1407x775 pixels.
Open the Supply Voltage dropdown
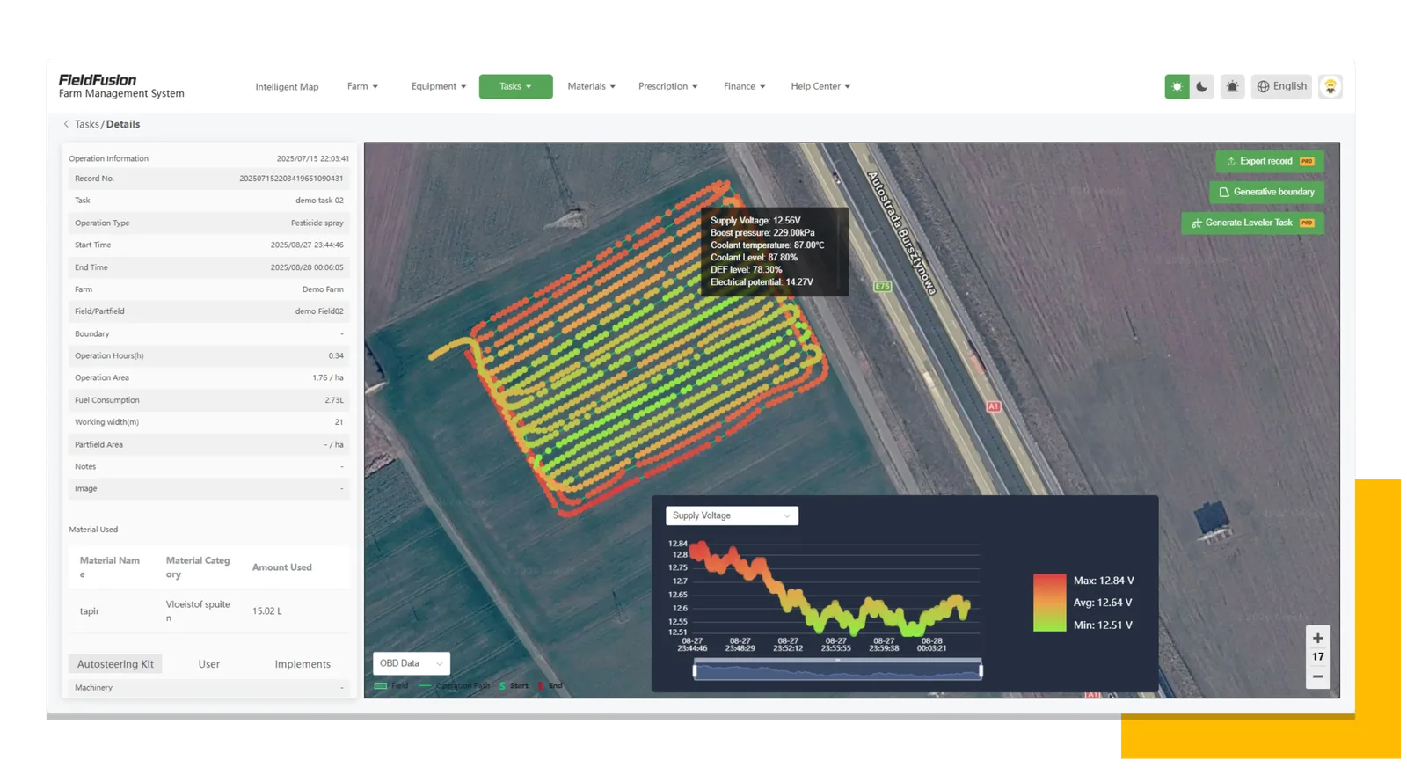[732, 515]
